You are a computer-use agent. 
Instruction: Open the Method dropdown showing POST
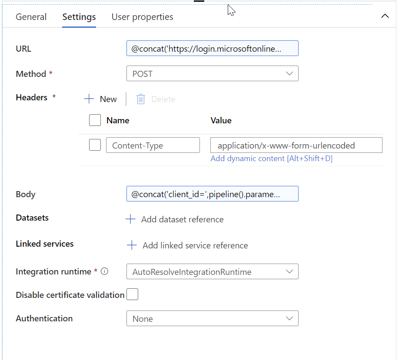pos(212,73)
